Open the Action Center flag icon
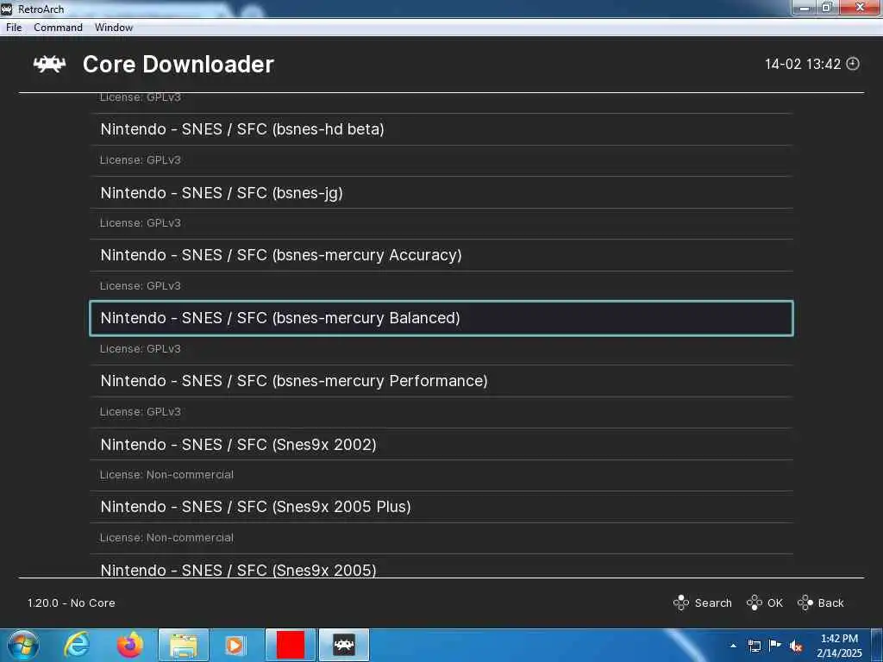The image size is (883, 662). coord(775,646)
